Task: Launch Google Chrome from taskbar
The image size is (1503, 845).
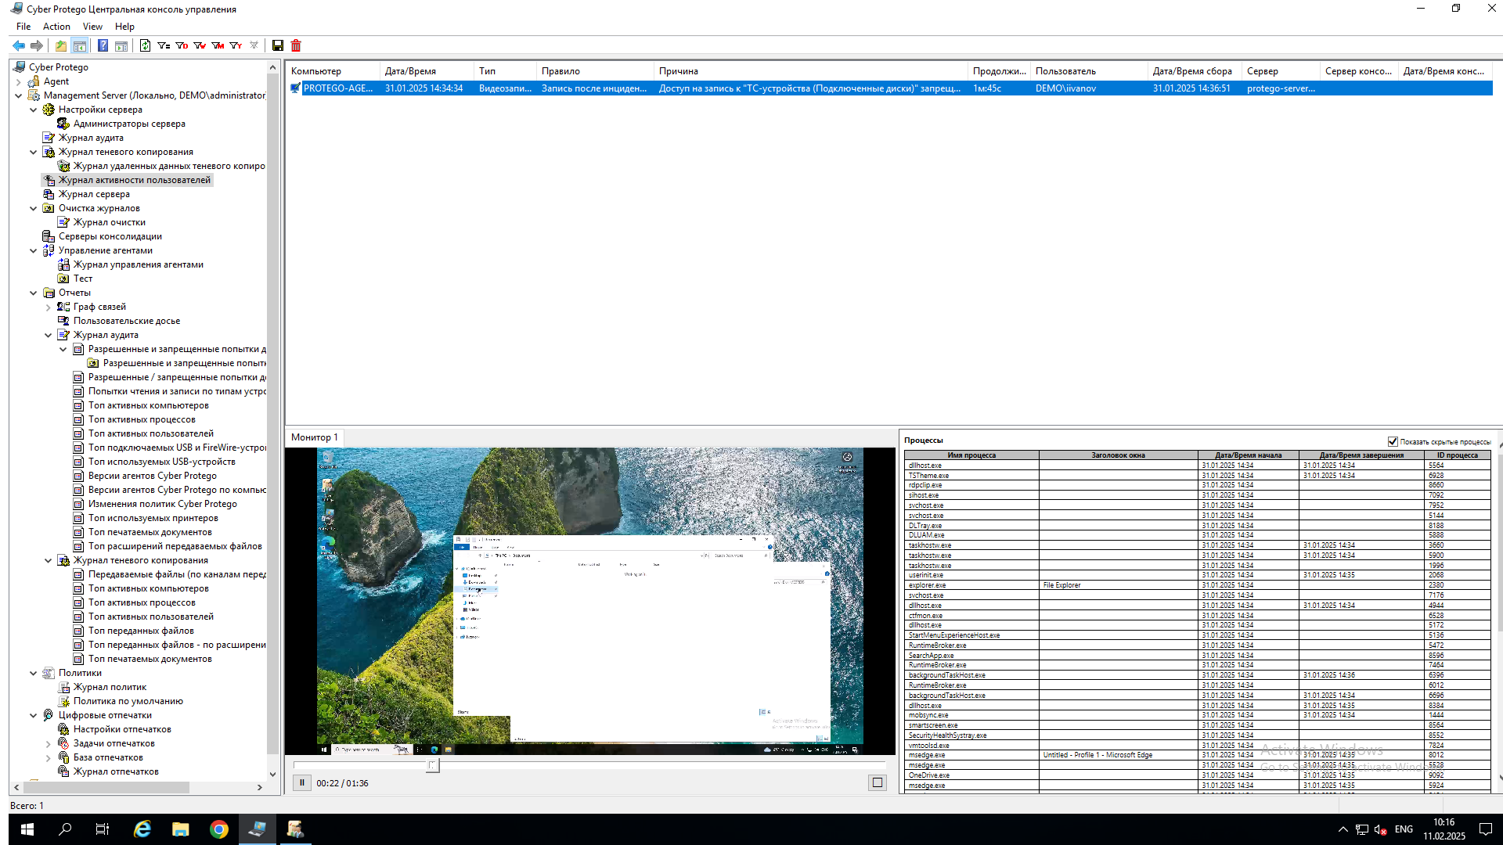Action: click(219, 829)
